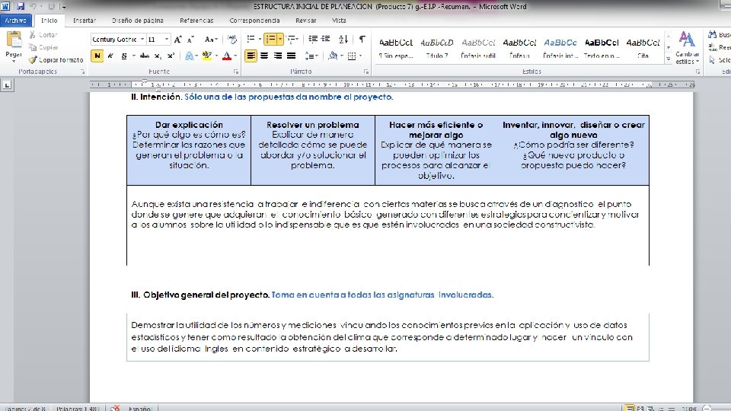731x411 pixels.
Task: Toggle italic (K) formatting
Action: pos(110,56)
